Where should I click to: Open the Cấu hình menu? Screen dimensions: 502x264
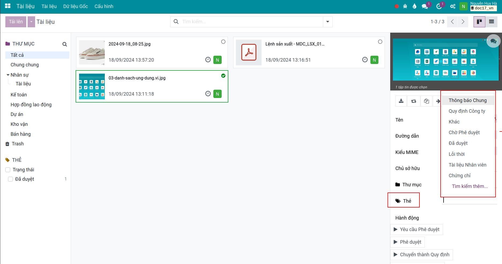[104, 6]
